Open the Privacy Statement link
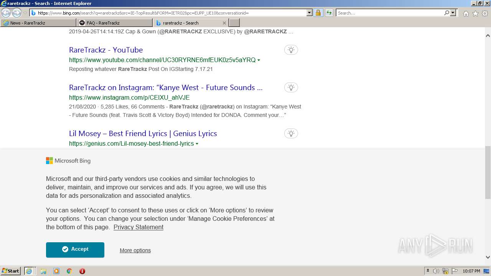The image size is (491, 276). [138, 227]
